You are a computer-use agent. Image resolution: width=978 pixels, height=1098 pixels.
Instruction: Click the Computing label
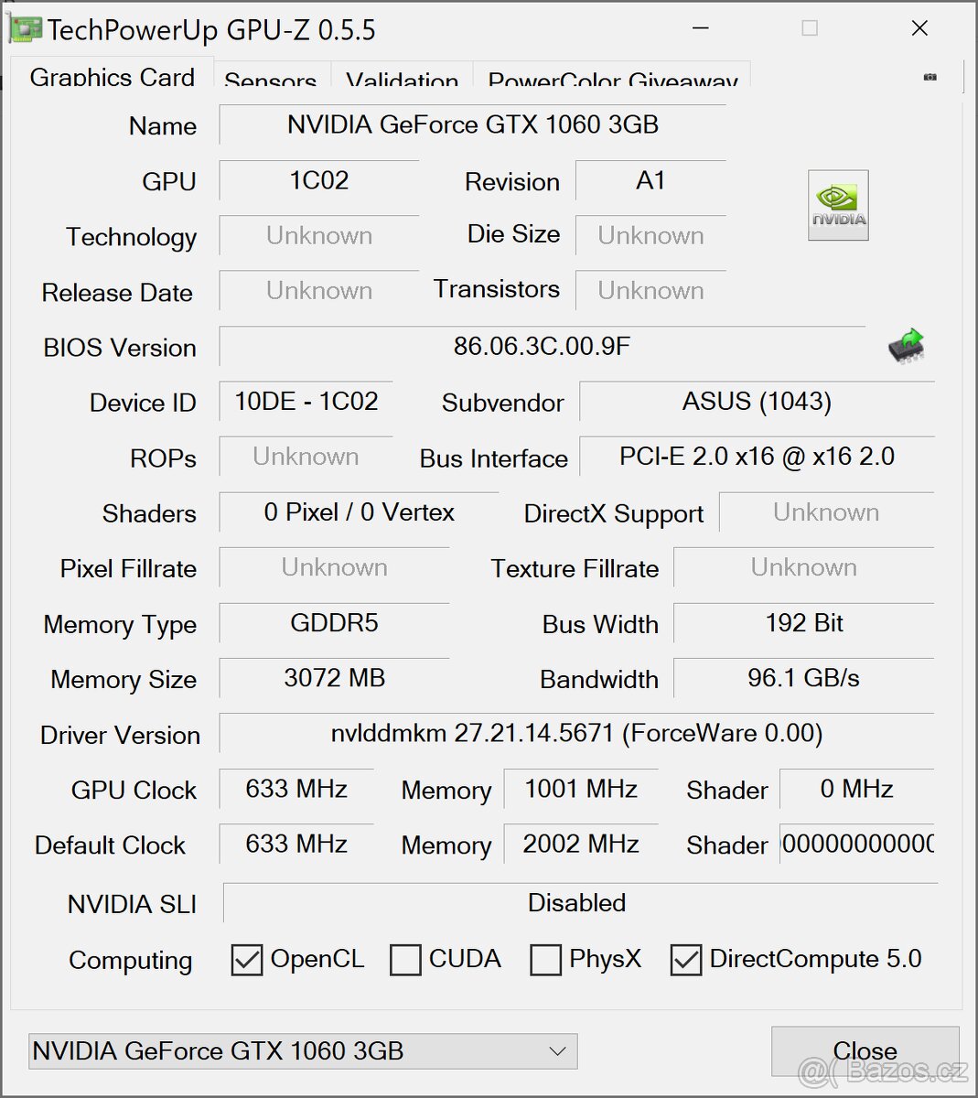click(x=131, y=961)
